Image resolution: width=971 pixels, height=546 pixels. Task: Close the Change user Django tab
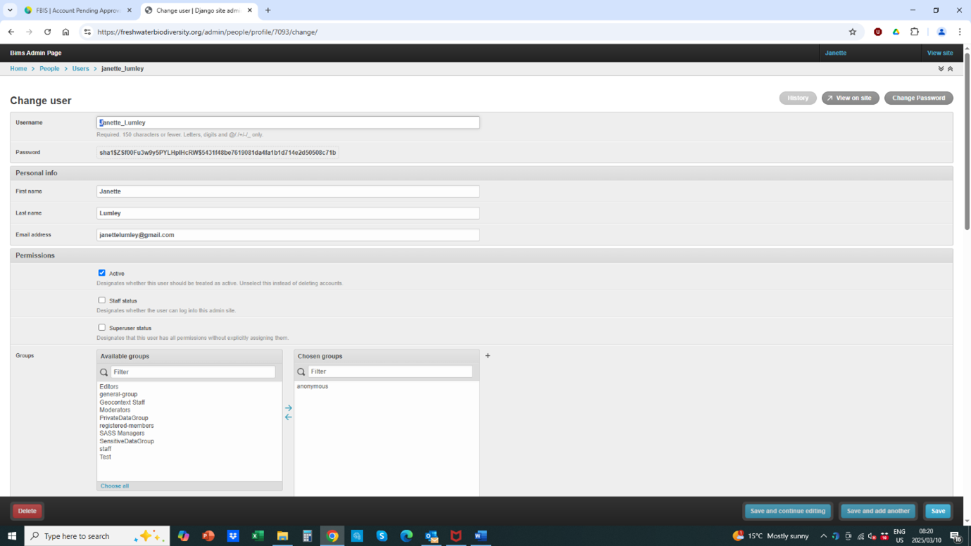click(250, 11)
